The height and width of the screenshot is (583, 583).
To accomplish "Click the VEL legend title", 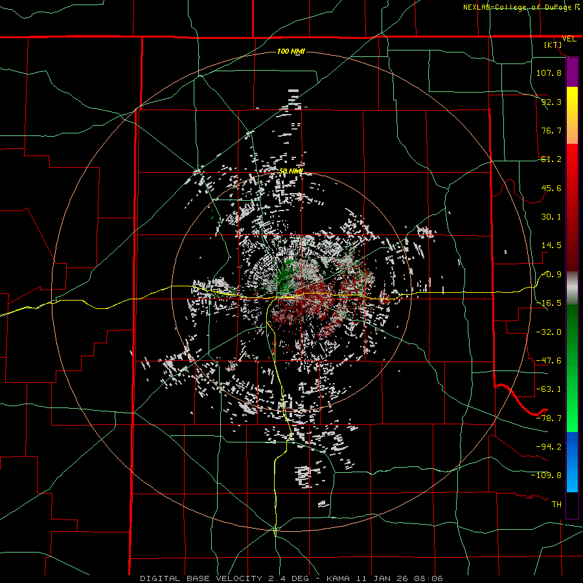I will (x=569, y=39).
